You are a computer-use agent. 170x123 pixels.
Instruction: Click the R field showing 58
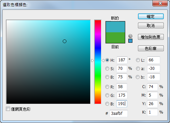tap(122, 87)
